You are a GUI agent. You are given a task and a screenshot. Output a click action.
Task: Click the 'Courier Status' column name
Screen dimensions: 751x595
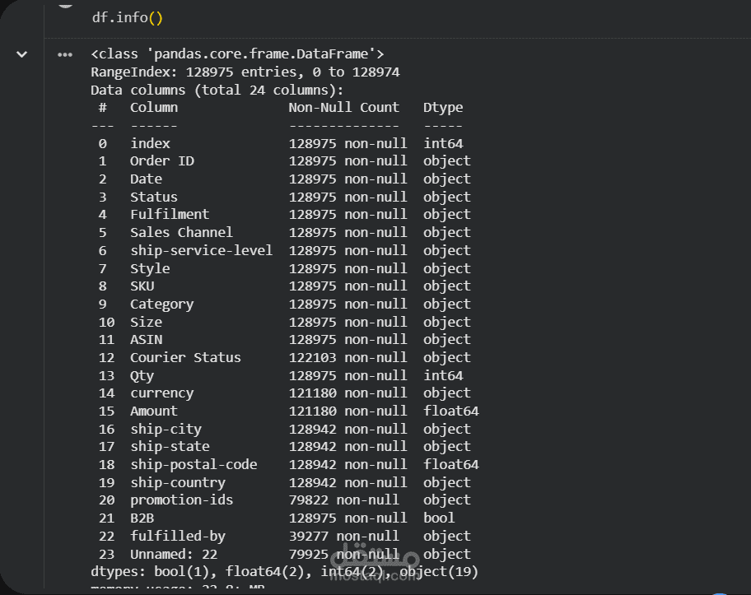(185, 357)
